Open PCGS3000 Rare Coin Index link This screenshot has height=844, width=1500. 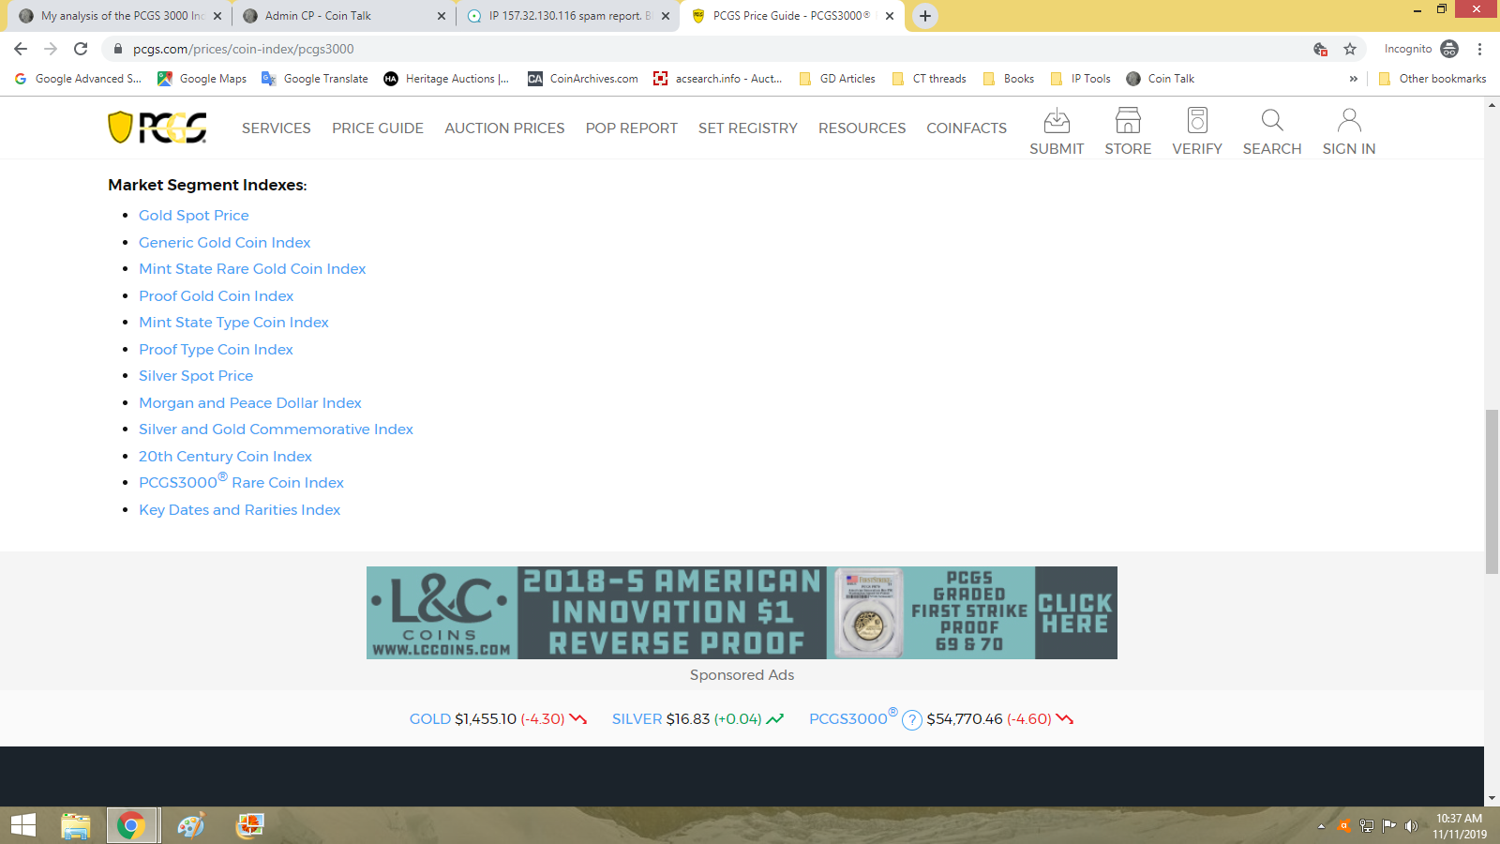pyautogui.click(x=241, y=482)
